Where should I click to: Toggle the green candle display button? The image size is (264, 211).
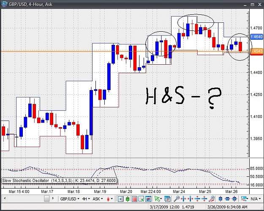[128, 199]
